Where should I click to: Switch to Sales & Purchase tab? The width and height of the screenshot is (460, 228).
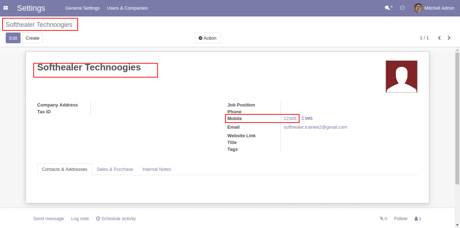(x=115, y=169)
